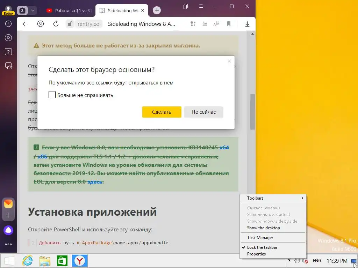Close the Sideloading tab
The height and width of the screenshot is (268, 358).
click(x=143, y=10)
